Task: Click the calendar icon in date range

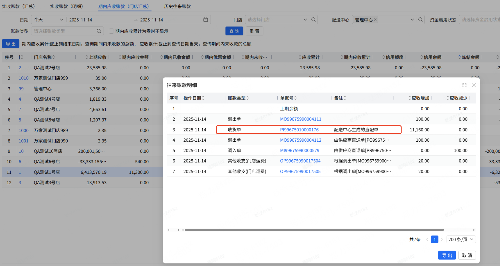Action: (205, 20)
